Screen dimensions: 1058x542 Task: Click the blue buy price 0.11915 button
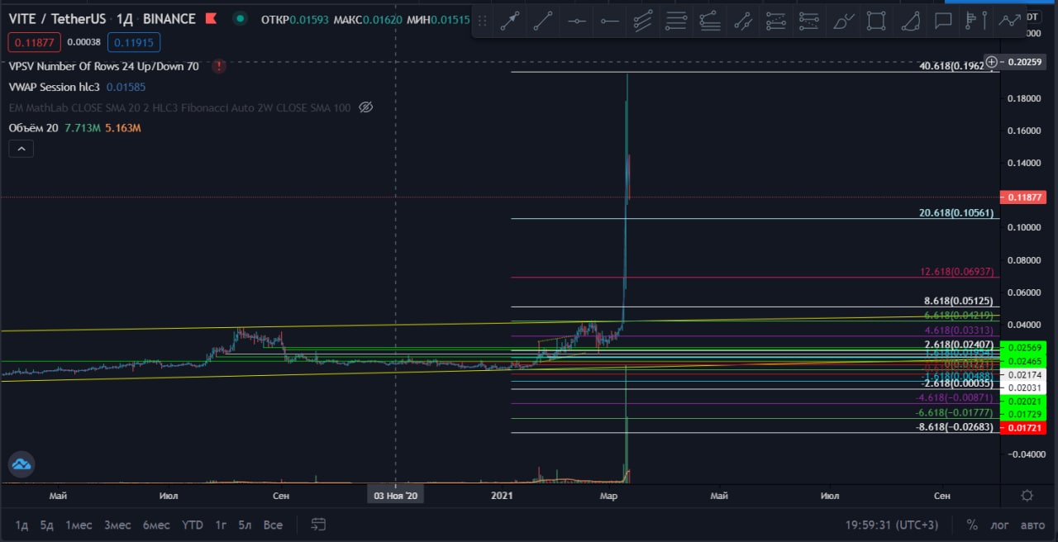point(134,42)
